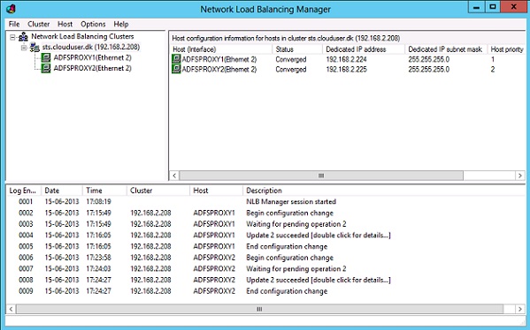Maximize the Network Load Balancing Manager window
The width and height of the screenshot is (530, 330).
click(x=493, y=7)
